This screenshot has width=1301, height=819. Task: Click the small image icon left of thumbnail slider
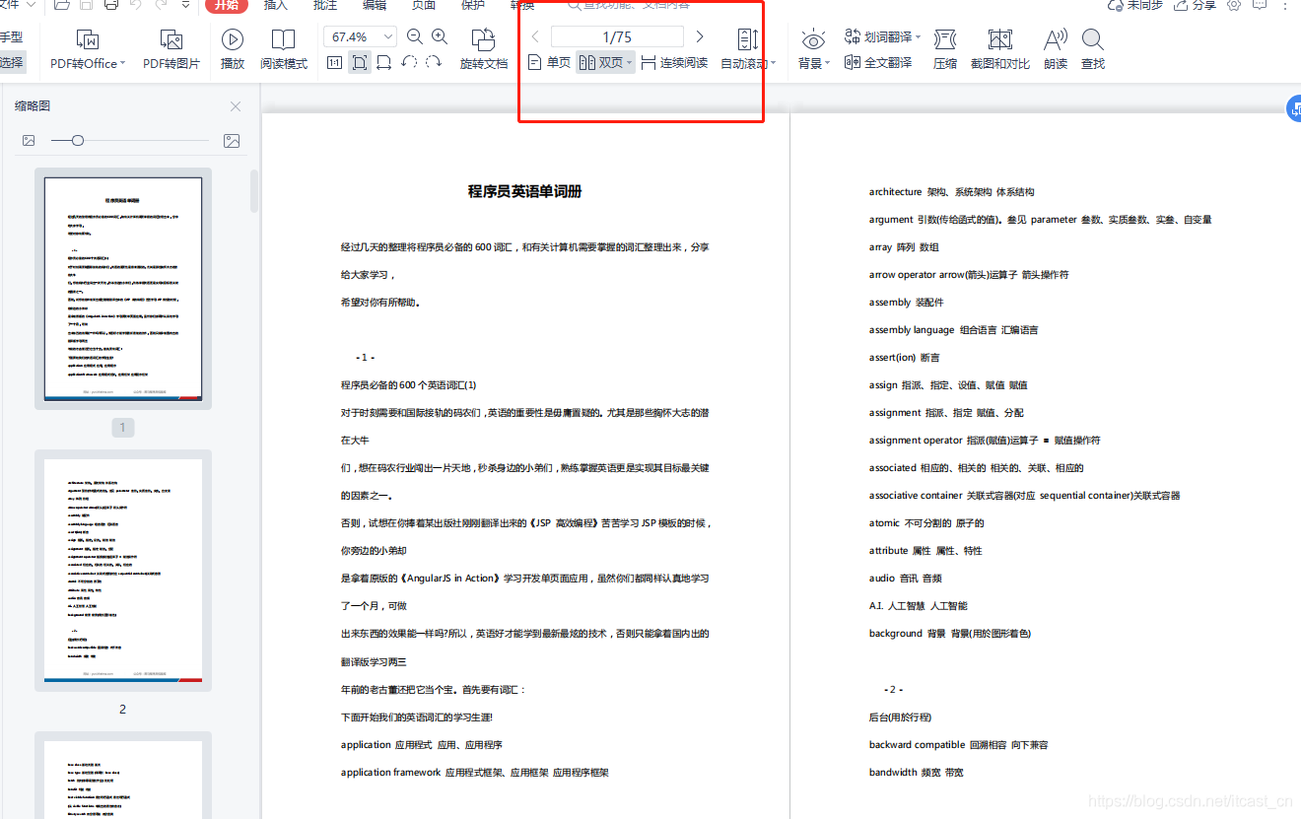[29, 141]
